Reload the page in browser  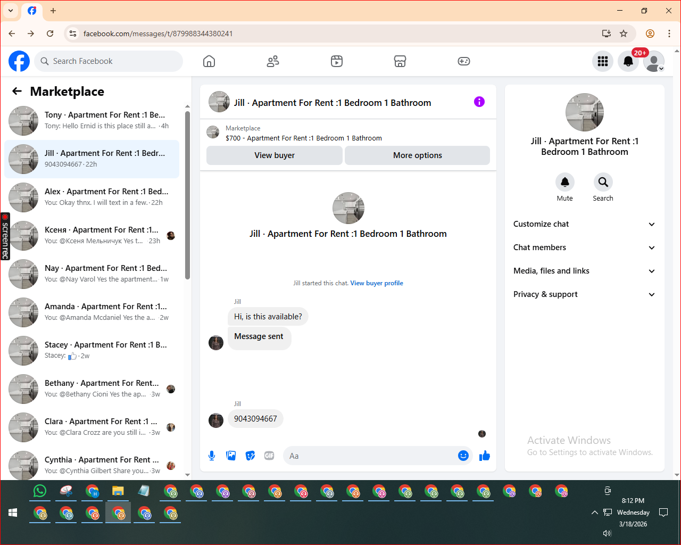(50, 34)
